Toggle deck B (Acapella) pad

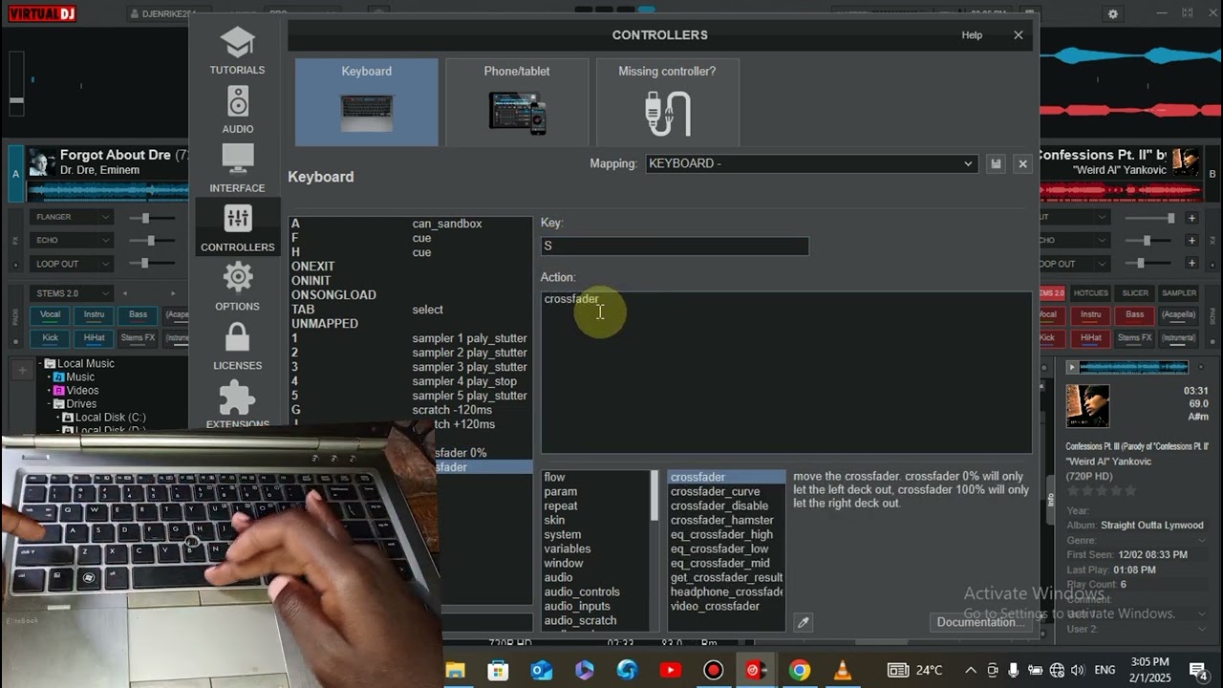click(1179, 314)
